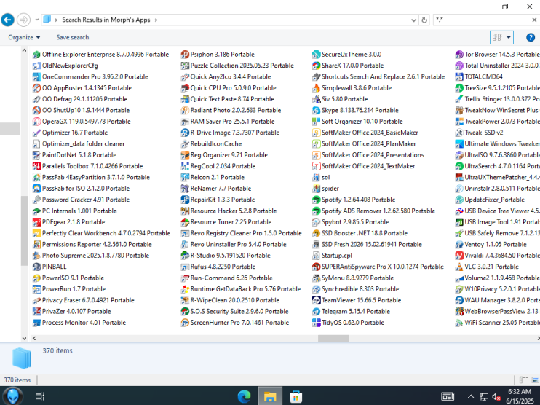Select the Skype 8.138.76.214 Portable icon
The height and width of the screenshot is (405, 540).
(x=316, y=110)
